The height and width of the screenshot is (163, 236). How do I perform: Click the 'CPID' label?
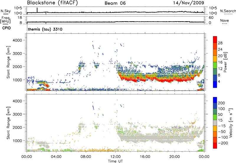[x=6, y=28]
